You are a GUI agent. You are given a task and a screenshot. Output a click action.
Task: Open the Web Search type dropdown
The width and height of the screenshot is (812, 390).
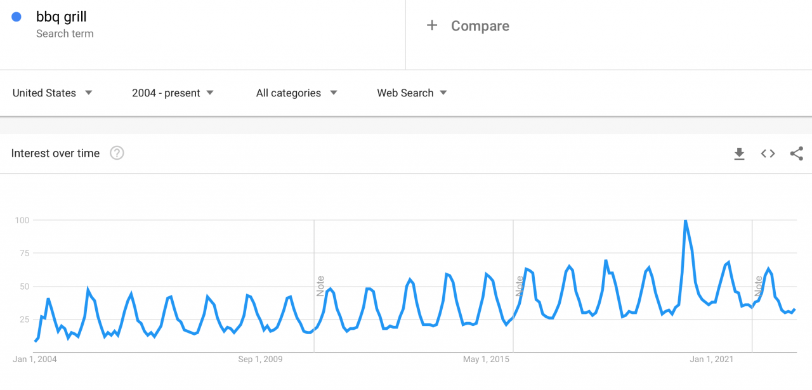[411, 93]
